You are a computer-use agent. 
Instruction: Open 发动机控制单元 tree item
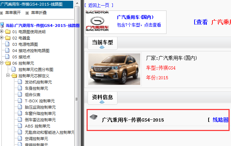click(x=38, y=82)
